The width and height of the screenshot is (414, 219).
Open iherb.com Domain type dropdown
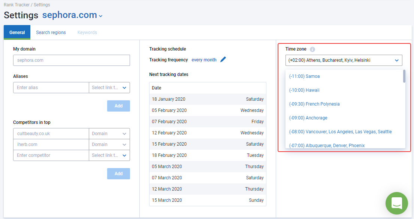pos(109,145)
